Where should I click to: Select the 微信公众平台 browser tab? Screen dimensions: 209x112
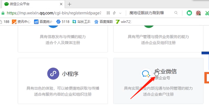click(x=33, y=4)
